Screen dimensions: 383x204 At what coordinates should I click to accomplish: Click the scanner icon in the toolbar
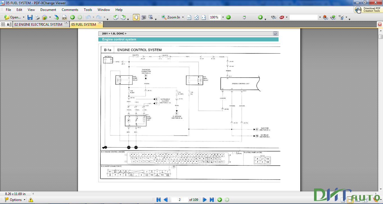(x=45, y=17)
